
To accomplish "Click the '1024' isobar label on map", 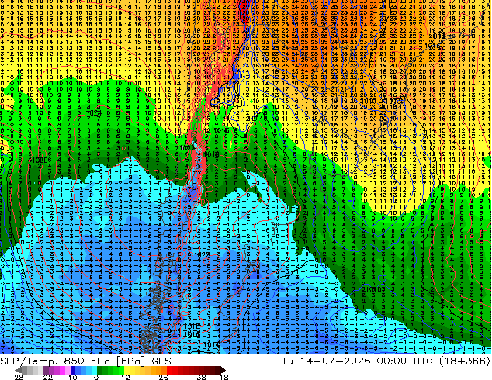I will click(93, 113).
